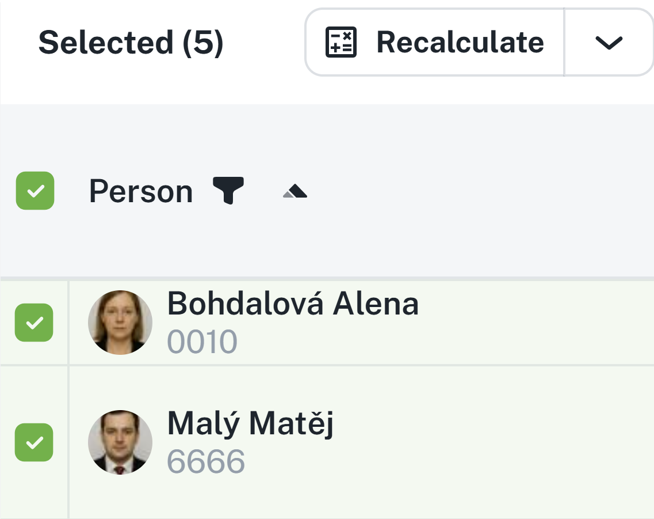Toggle the select-all checkbox in header
The image size is (654, 519).
pyautogui.click(x=35, y=191)
